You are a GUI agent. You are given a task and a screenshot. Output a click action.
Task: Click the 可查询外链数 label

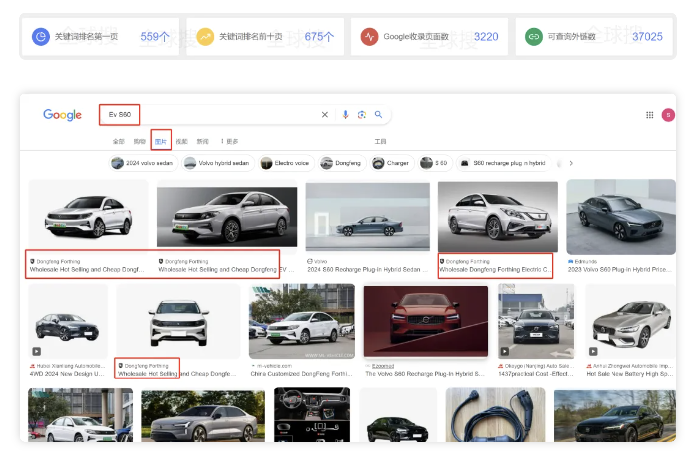[572, 37]
